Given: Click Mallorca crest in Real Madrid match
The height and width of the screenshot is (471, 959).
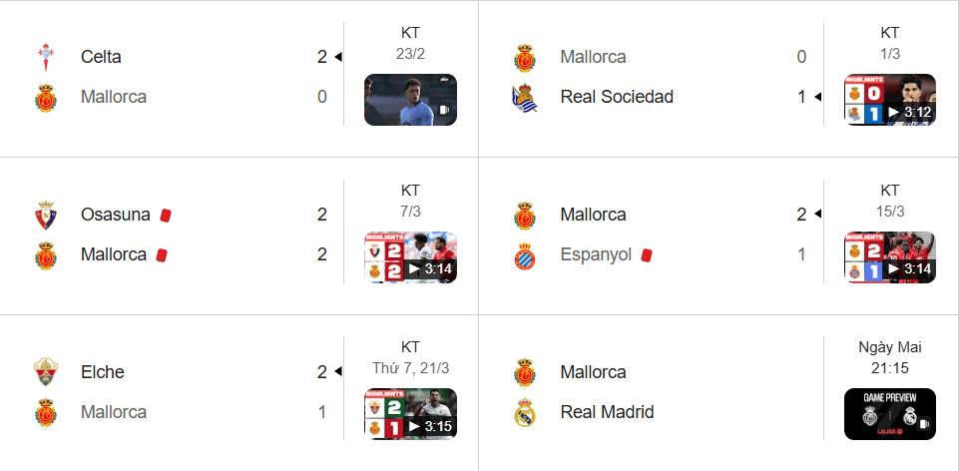Looking at the screenshot, I should pyautogui.click(x=525, y=372).
